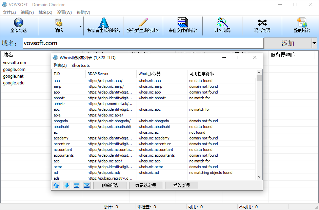The width and height of the screenshot is (319, 210).
Task: Open the 添加 button dropdown arrow
Action: pyautogui.click(x=314, y=43)
